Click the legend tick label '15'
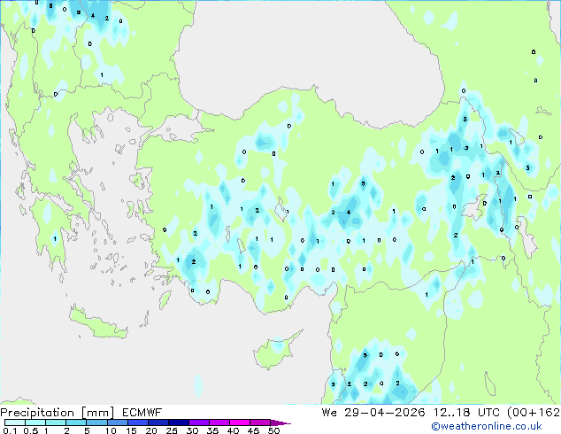The height and width of the screenshot is (434, 561). (131, 430)
